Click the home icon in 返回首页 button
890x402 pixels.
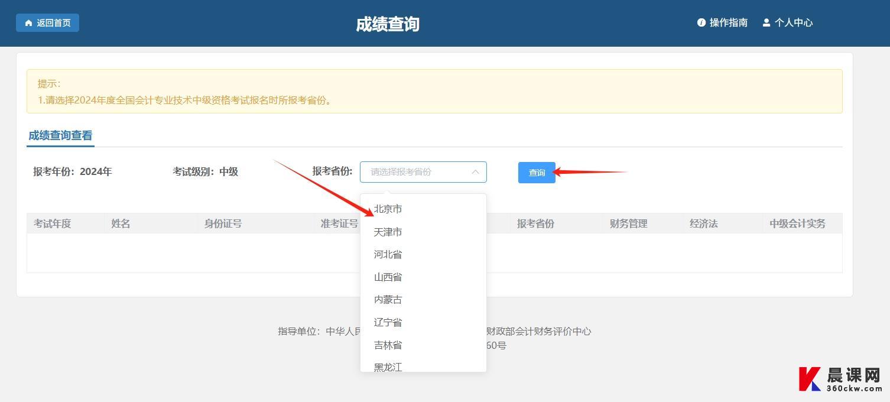click(x=28, y=23)
